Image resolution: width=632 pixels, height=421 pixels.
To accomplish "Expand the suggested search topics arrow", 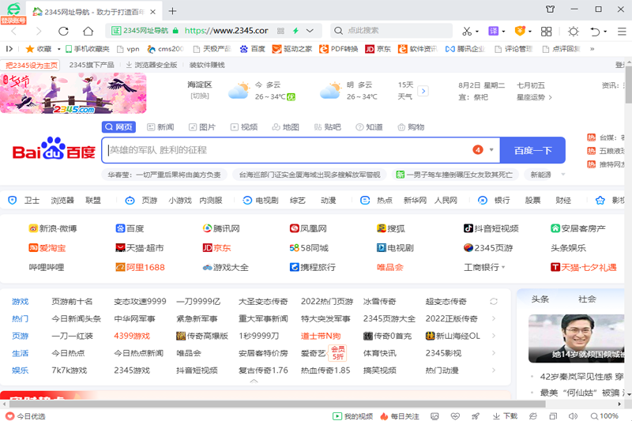I will [563, 175].
